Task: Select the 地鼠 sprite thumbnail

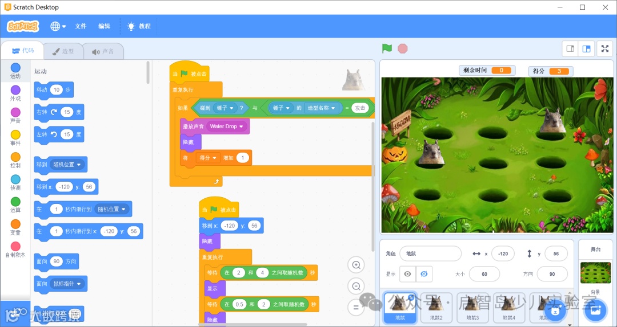Action: [x=400, y=308]
